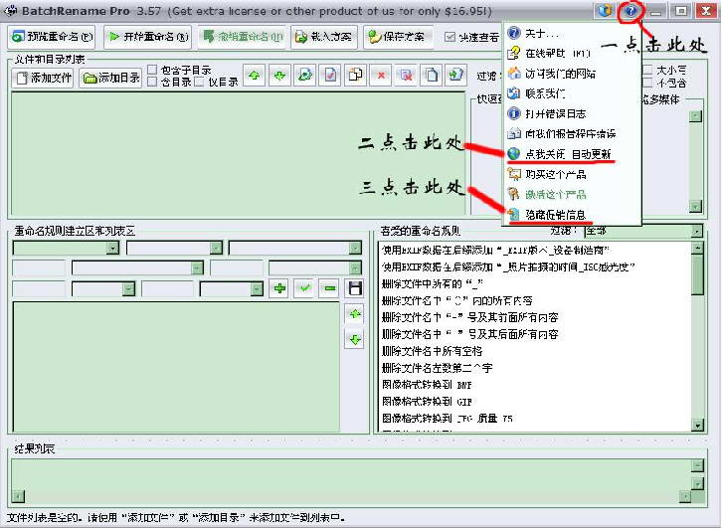Select 访问我们的网站 menu entry

pos(572,74)
